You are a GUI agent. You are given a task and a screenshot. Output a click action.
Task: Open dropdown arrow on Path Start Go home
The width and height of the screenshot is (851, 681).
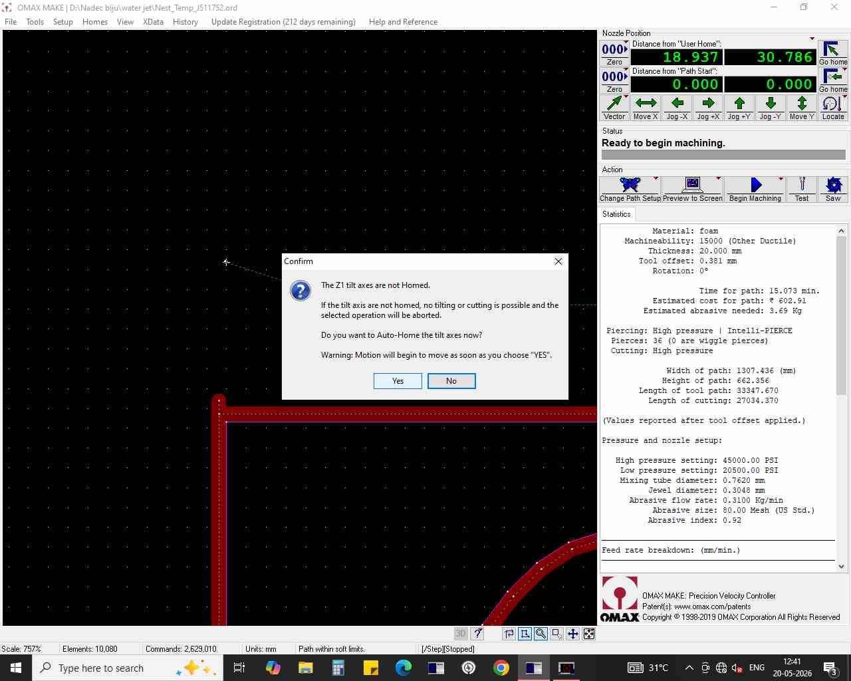[x=845, y=70]
